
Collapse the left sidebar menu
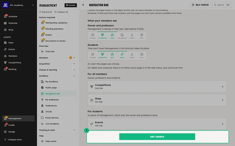[13, 139]
